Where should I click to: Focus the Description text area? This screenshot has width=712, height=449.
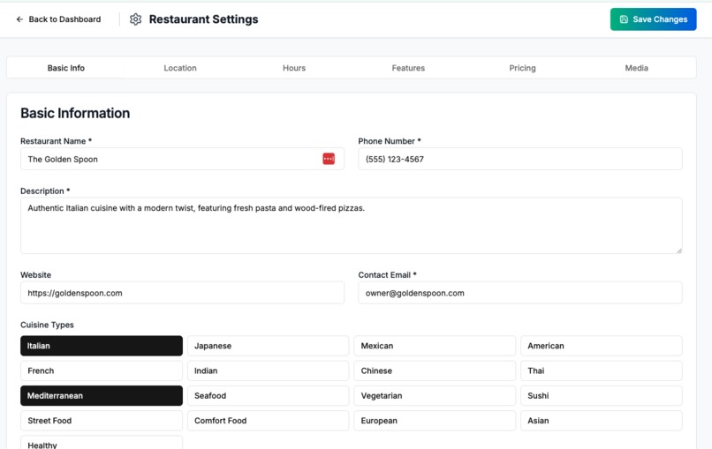click(351, 226)
